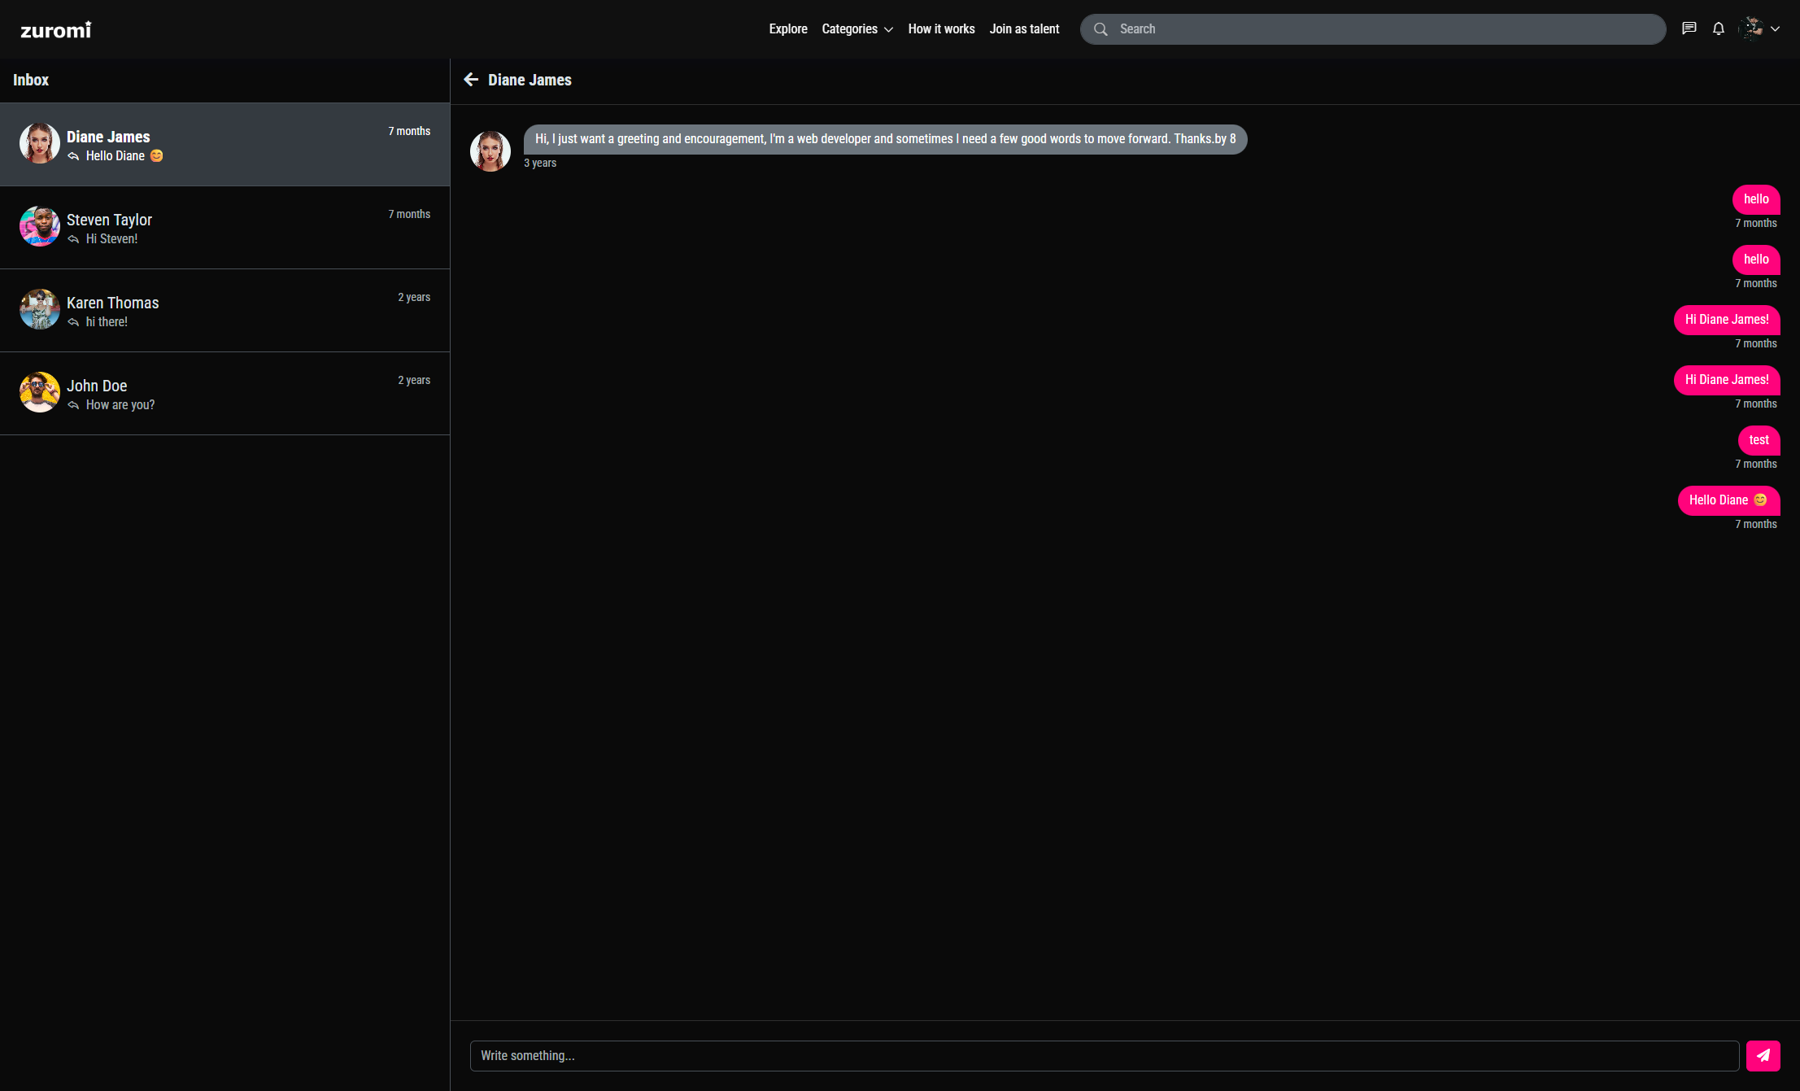The width and height of the screenshot is (1800, 1091).
Task: Open the messages chat icon in header
Action: pos(1689,28)
